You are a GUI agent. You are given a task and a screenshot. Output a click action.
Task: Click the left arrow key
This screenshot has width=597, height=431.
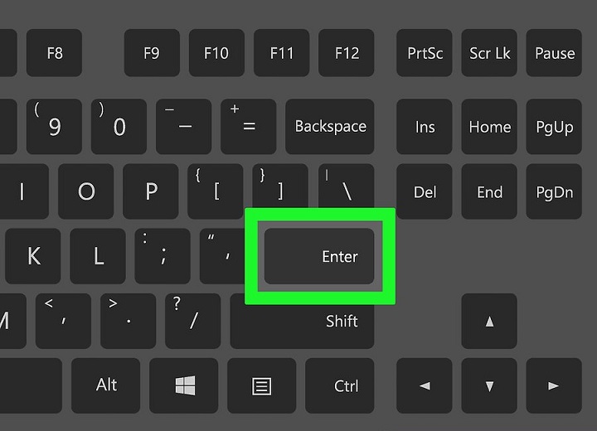tap(425, 385)
